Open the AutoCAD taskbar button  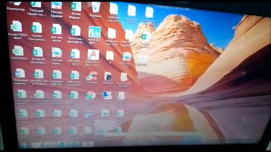click(x=88, y=144)
